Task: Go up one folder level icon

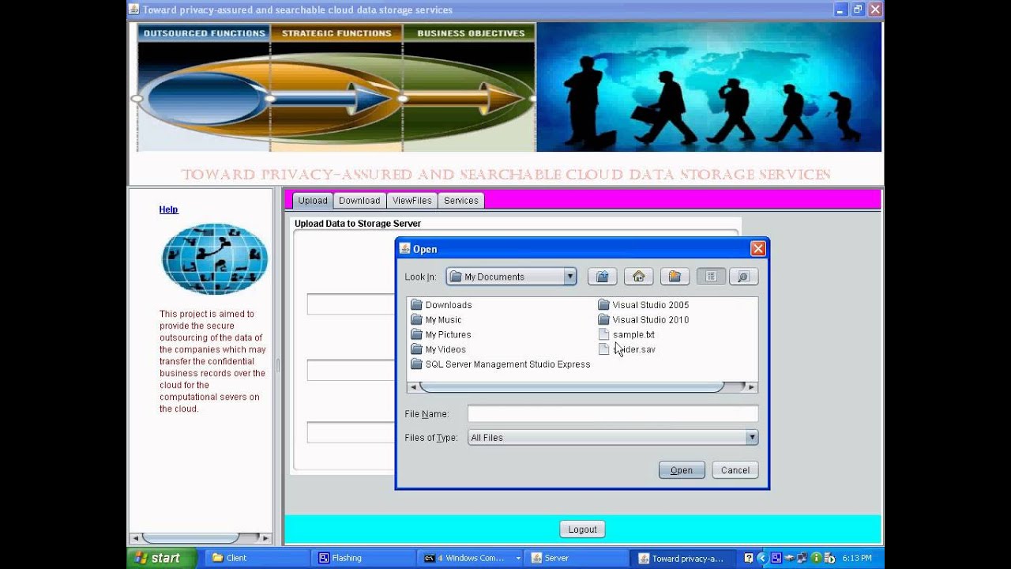Action: tap(602, 277)
